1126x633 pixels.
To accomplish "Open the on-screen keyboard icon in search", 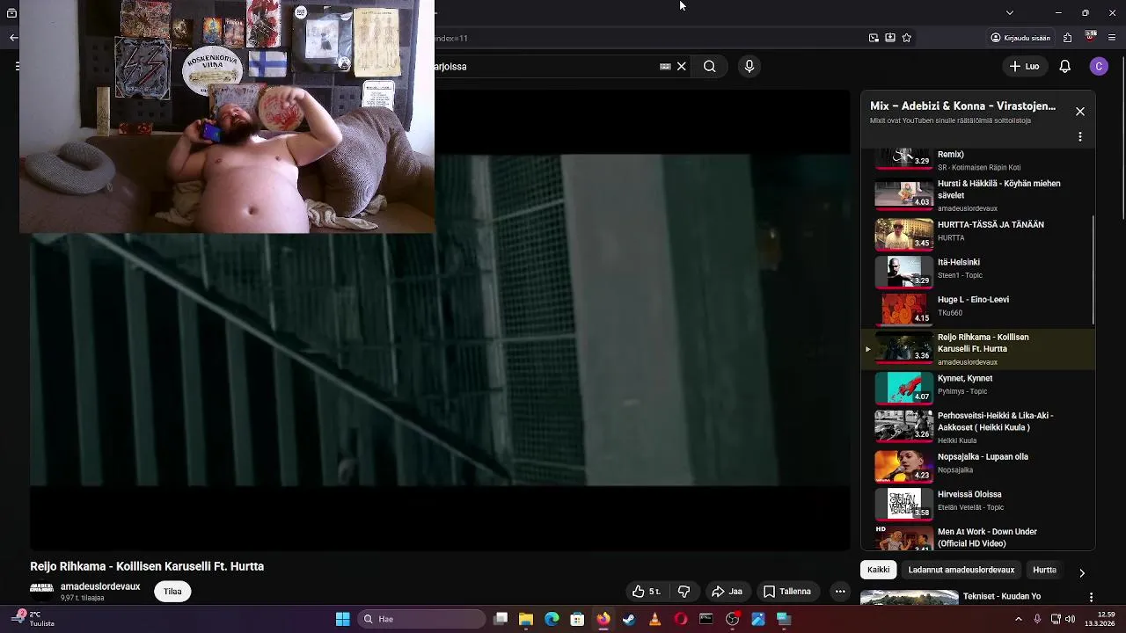I will coord(665,66).
